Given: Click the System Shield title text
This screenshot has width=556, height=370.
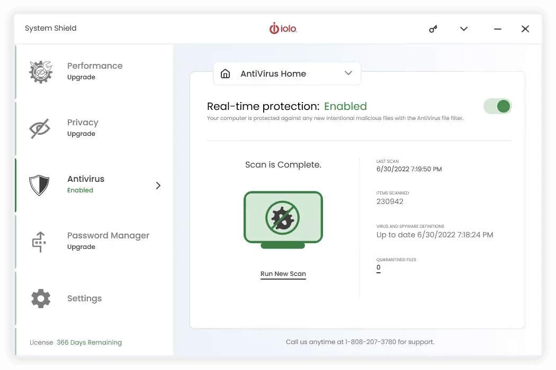Looking at the screenshot, I should tap(51, 29).
